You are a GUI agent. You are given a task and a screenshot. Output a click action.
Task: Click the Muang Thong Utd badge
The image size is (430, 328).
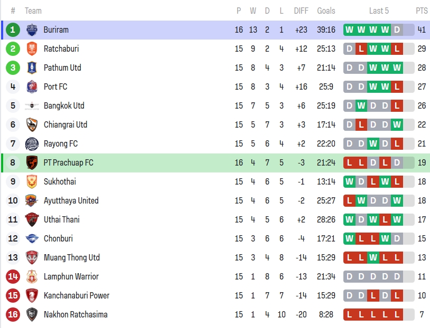point(32,258)
